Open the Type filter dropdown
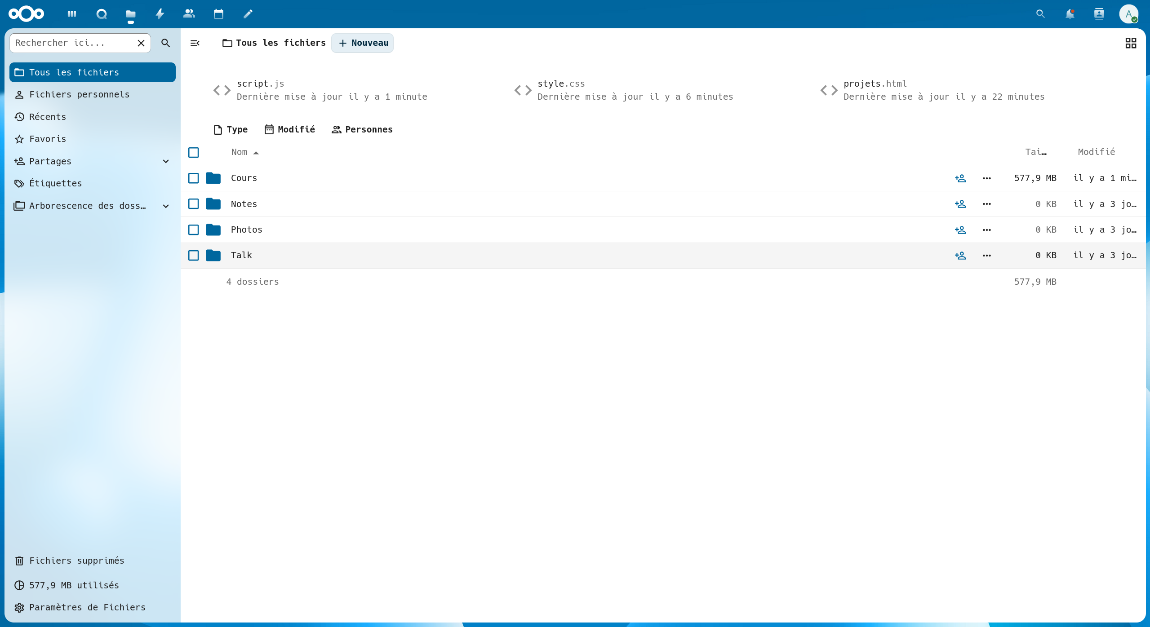 pyautogui.click(x=231, y=130)
